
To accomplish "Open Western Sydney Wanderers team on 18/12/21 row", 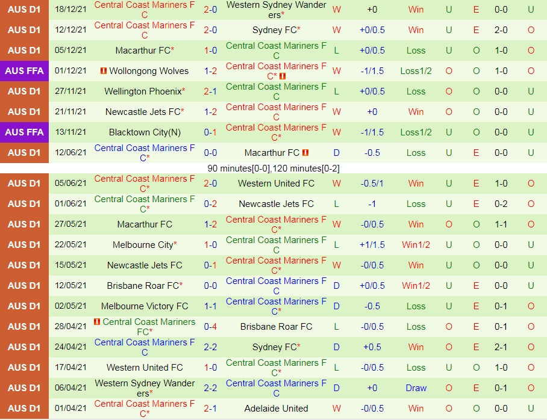I will coord(277,10).
